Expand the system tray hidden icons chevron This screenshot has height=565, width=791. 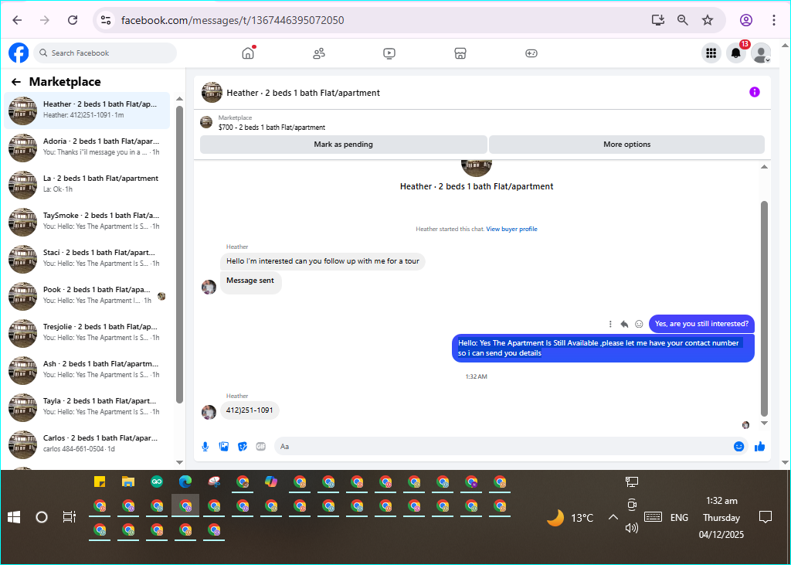[613, 518]
